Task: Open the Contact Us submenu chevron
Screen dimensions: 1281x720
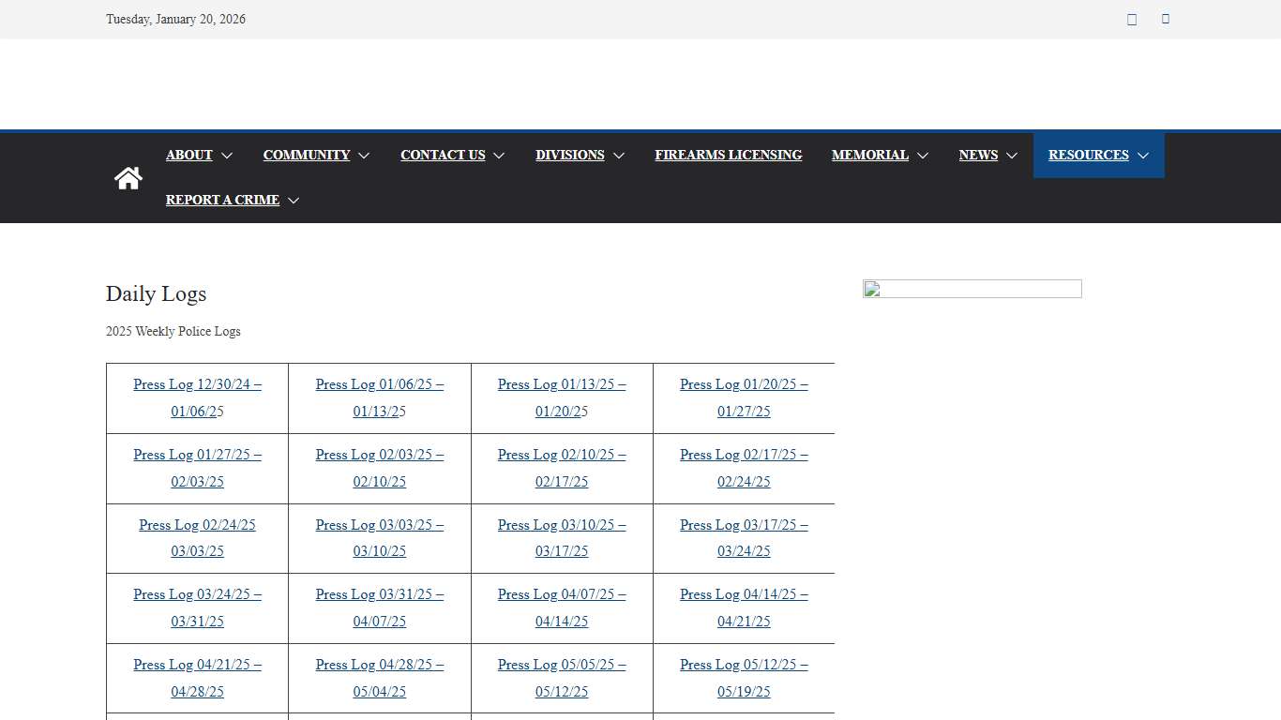Action: coord(499,156)
